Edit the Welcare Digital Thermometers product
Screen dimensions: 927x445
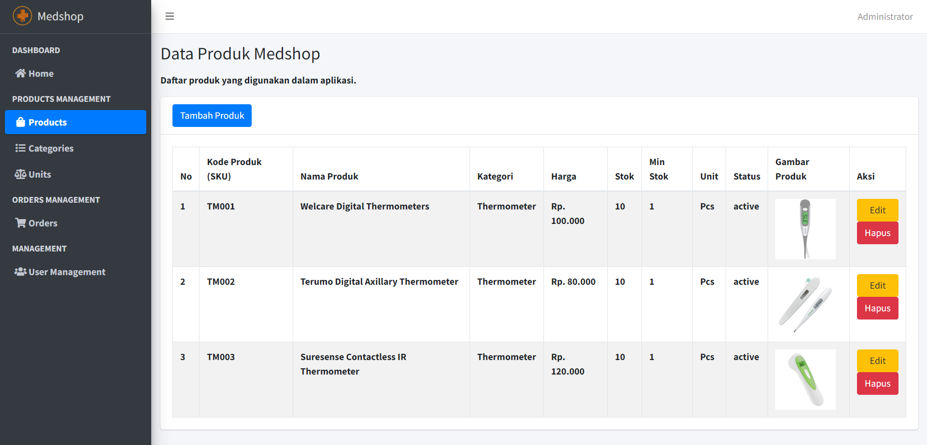[877, 210]
